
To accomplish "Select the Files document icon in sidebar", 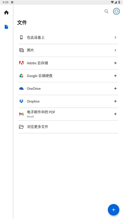I will [6, 27].
